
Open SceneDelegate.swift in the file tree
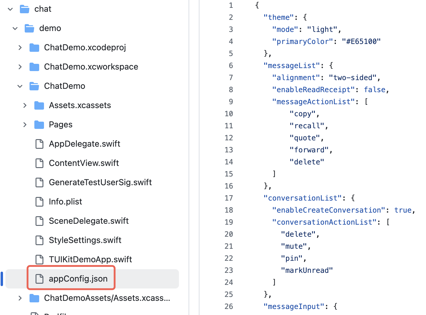click(89, 221)
